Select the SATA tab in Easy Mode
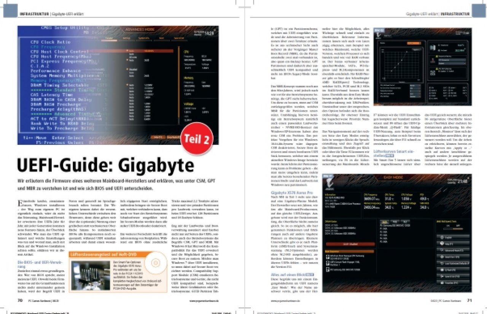 coord(385,222)
